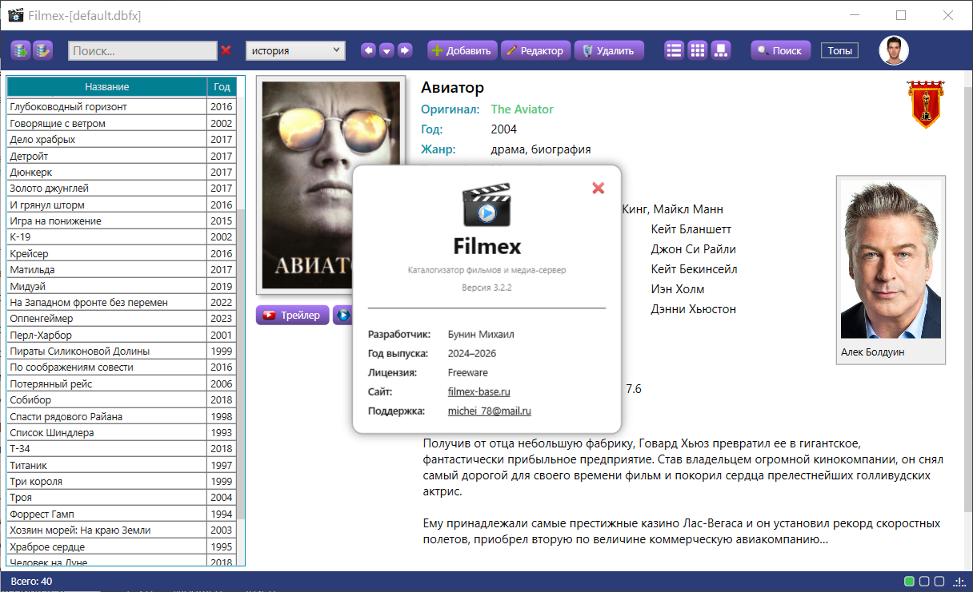Select На Западном фронте без перемен
Screen dimensions: 973x592
pyautogui.click(x=122, y=303)
